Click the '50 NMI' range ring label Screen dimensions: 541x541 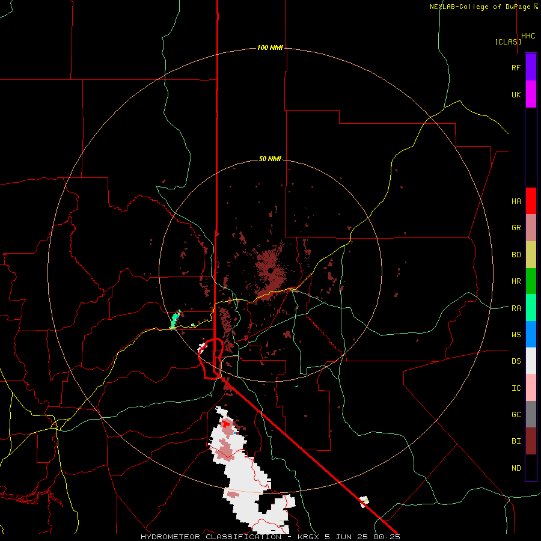[270, 159]
